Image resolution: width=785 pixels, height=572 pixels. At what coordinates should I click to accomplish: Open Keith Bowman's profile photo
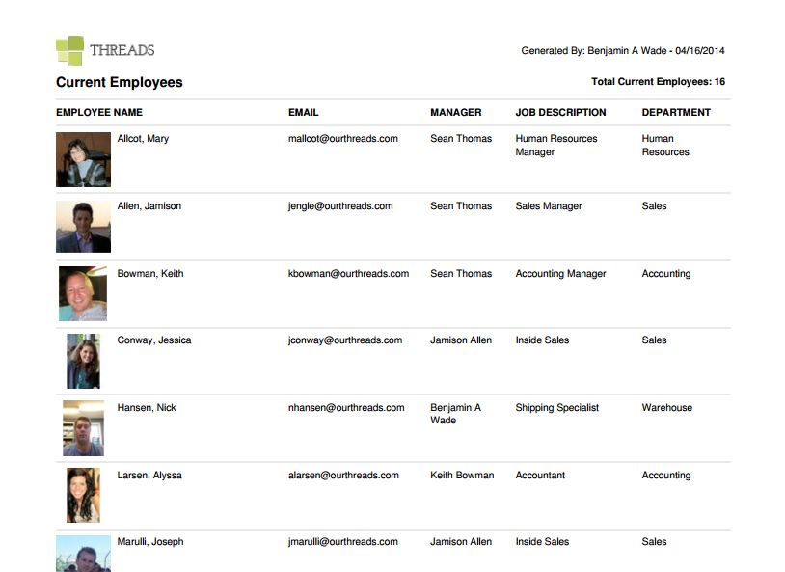tap(83, 293)
